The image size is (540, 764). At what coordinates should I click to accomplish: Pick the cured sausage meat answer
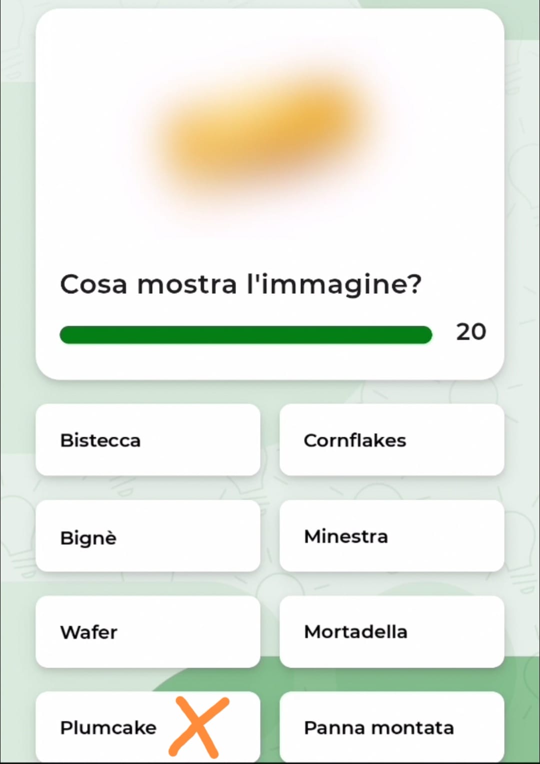(391, 632)
